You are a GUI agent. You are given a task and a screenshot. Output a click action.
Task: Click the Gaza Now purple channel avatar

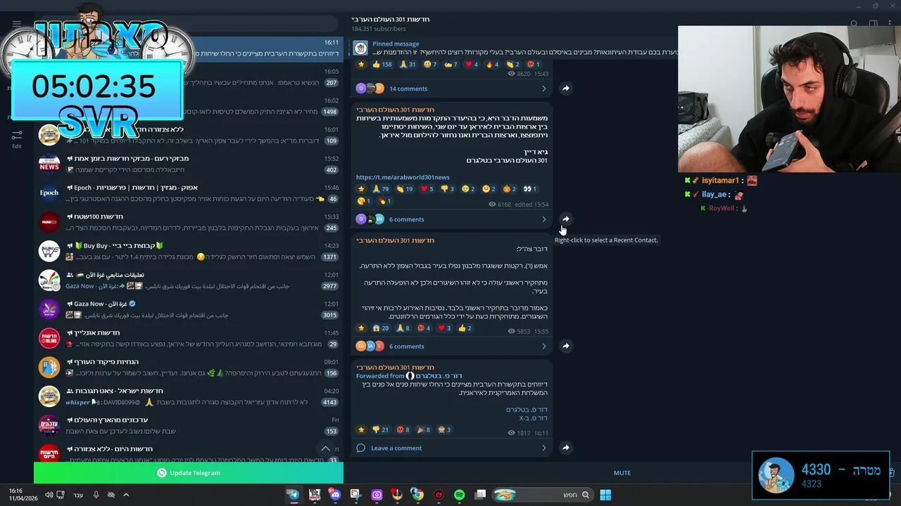(49, 309)
